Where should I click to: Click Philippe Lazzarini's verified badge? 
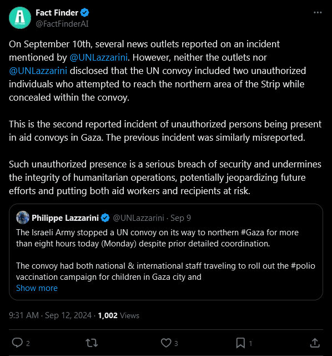coord(105,217)
